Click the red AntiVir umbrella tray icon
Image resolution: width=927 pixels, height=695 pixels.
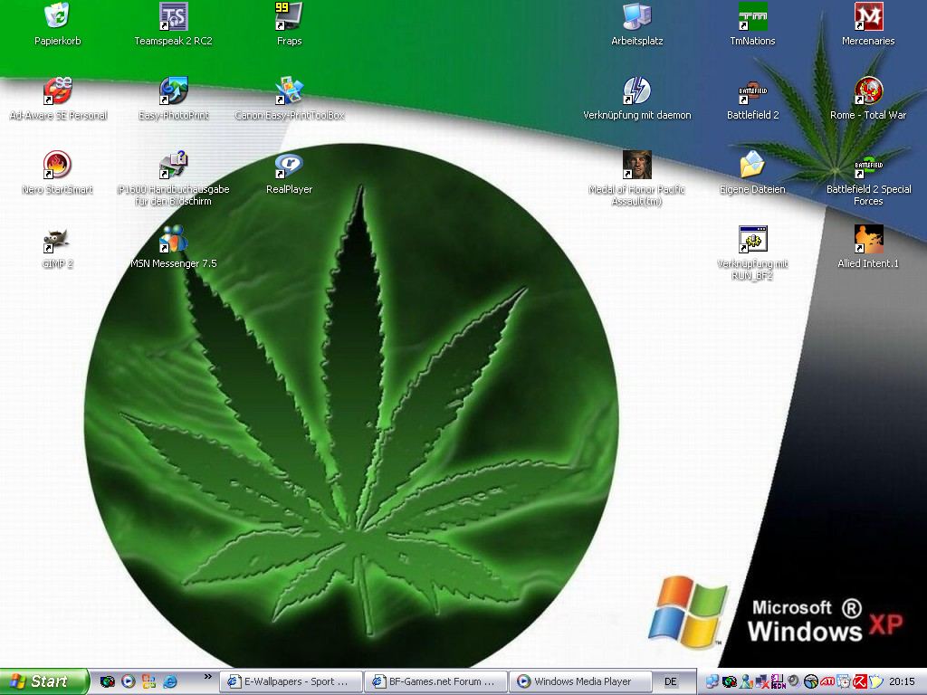pyautogui.click(x=860, y=681)
